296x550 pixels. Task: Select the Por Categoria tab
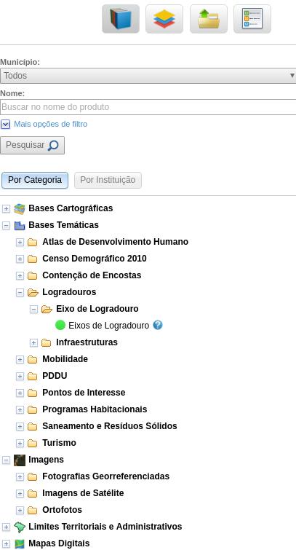click(35, 180)
